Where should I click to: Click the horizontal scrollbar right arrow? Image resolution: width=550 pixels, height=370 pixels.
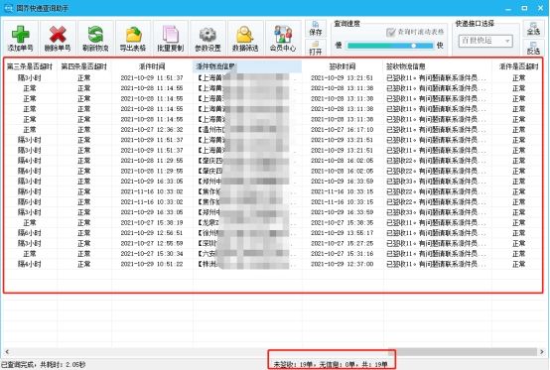[x=542, y=351]
